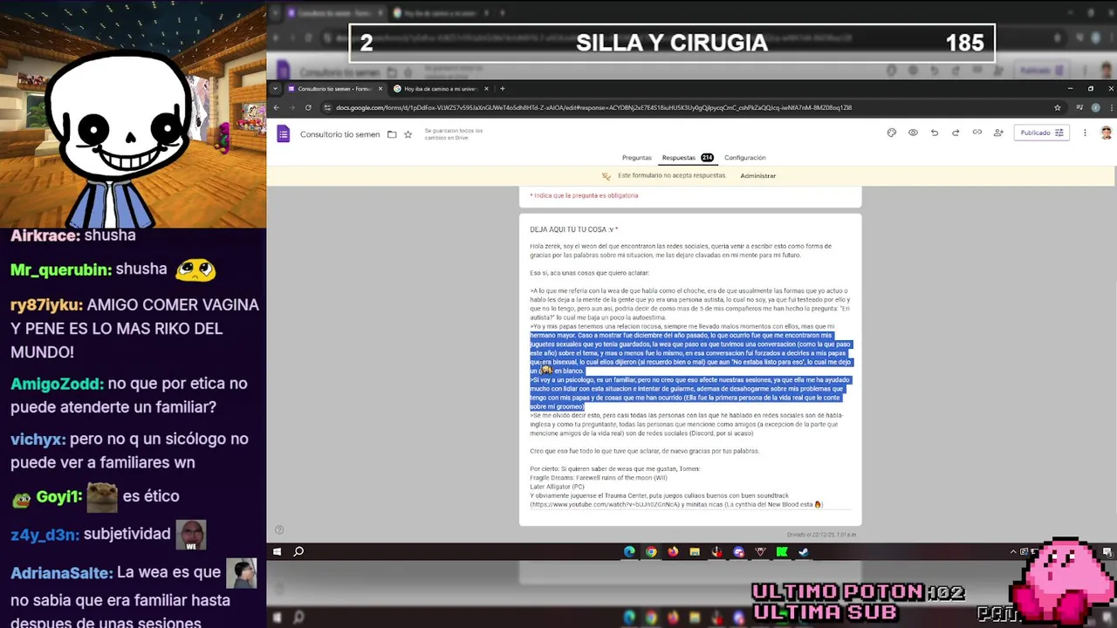Image resolution: width=1117 pixels, height=628 pixels.
Task: Click 'Indica que la pregunta es obligatoria' text
Action: coord(584,195)
